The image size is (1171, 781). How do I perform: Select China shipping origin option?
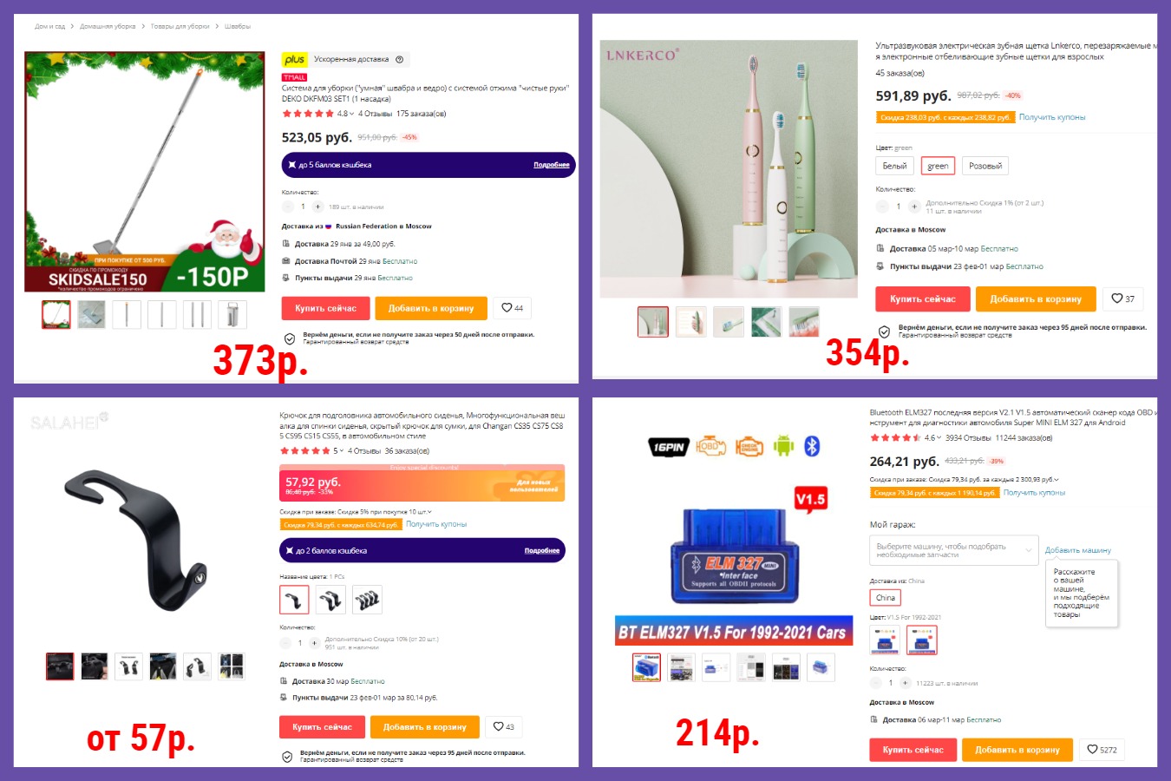[x=886, y=597]
